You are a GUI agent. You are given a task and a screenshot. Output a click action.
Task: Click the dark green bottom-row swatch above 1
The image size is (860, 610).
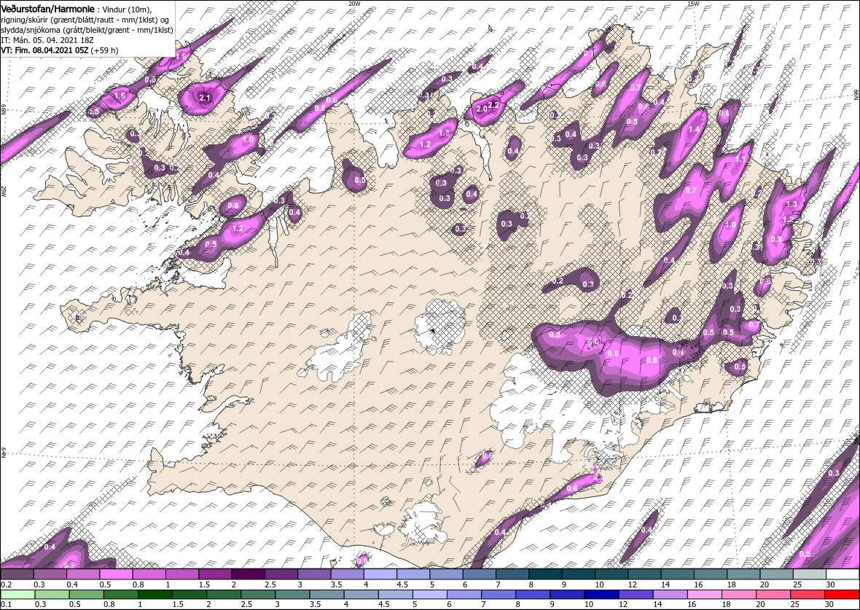tap(155, 595)
